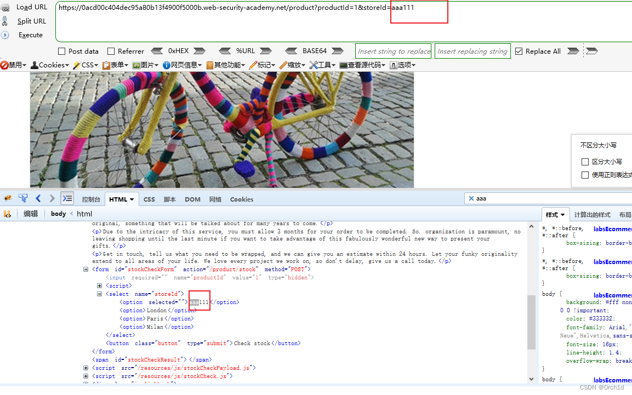Uncheck the Replace All checkbox
Viewport: 632px width, 395px height.
pyautogui.click(x=519, y=51)
